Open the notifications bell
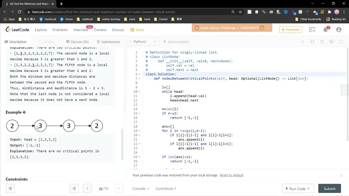Screen dimensions: 349x196 pos(326,30)
